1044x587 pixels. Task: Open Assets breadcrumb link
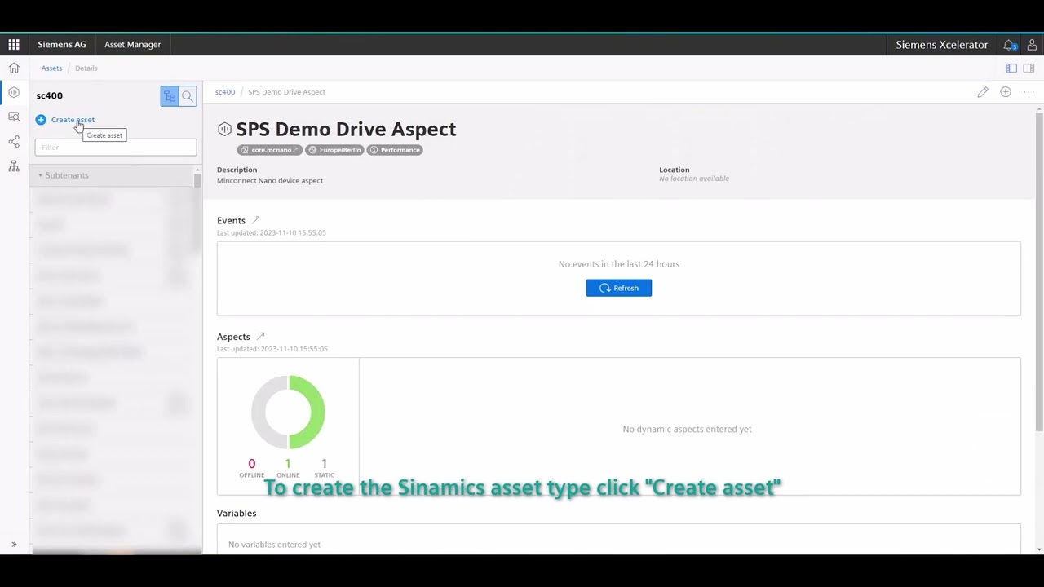point(51,68)
